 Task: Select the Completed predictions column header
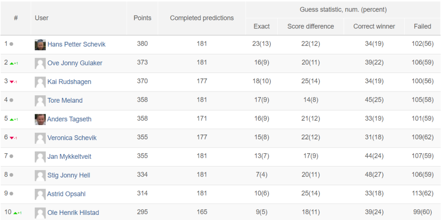[202, 18]
